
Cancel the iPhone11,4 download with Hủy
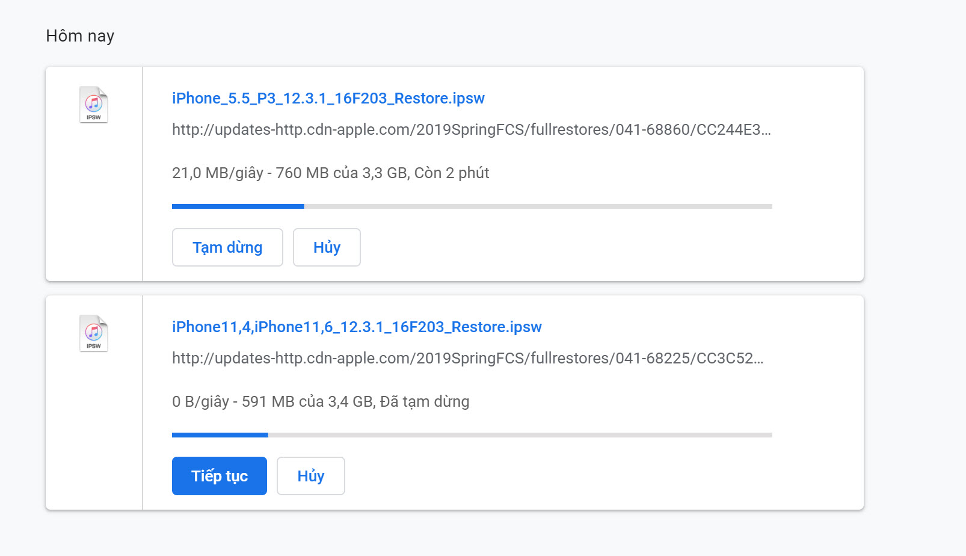311,476
